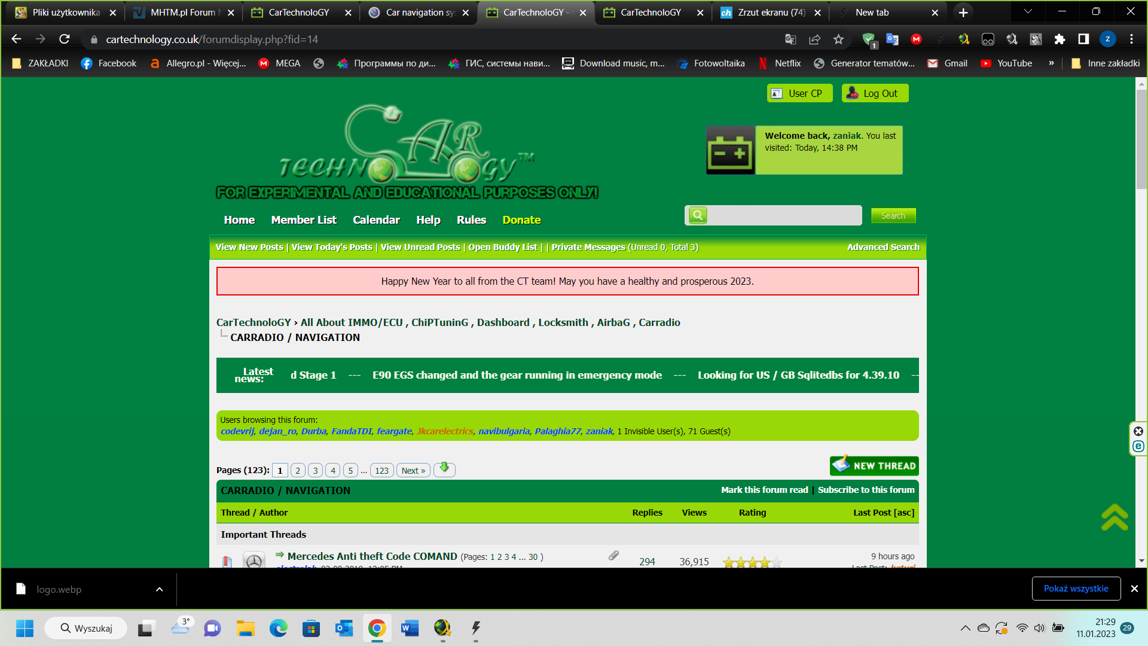Open the share page icon in address bar
The width and height of the screenshot is (1148, 646).
pos(814,39)
